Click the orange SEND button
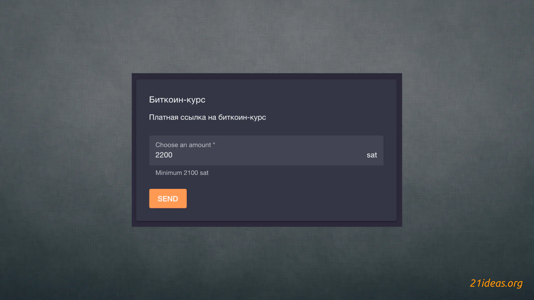 [x=168, y=199]
